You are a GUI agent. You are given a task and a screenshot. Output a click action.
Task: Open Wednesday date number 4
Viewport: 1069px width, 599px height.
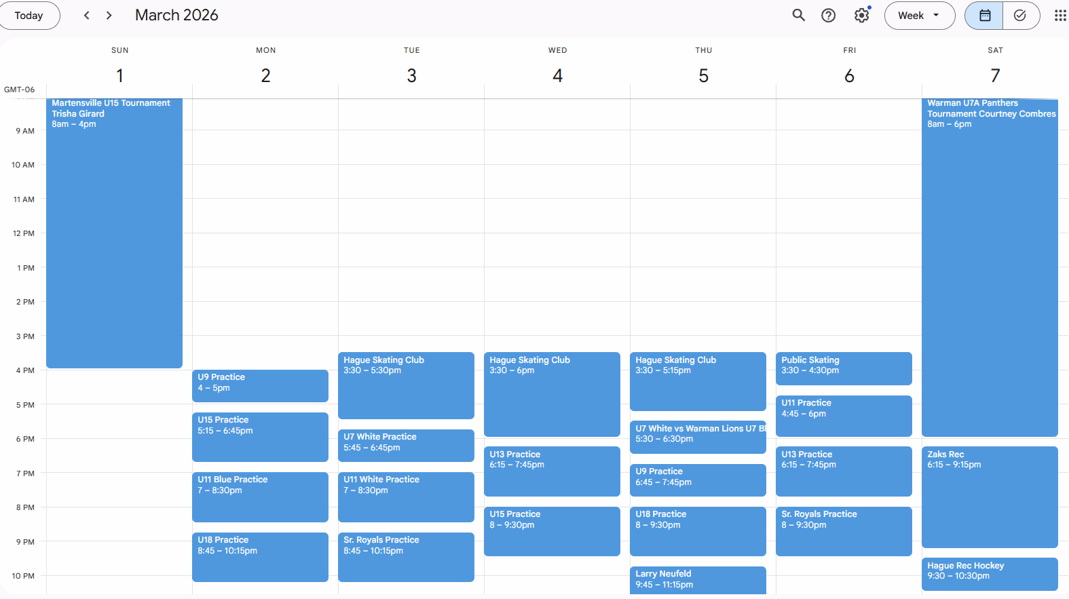click(557, 75)
